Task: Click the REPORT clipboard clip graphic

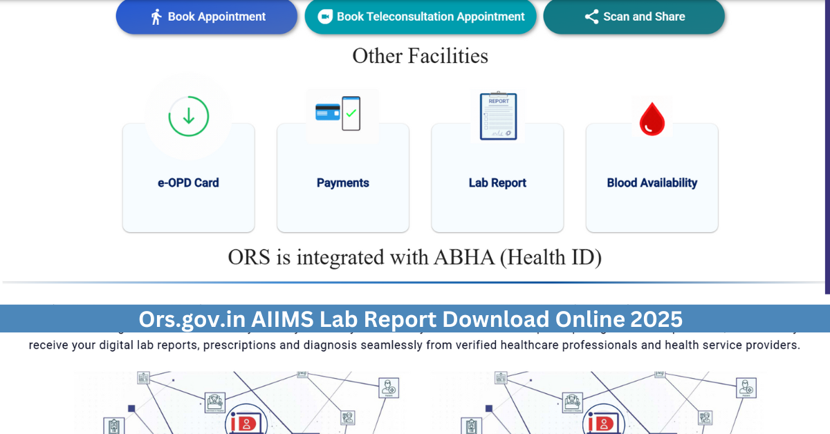Action: (x=497, y=95)
